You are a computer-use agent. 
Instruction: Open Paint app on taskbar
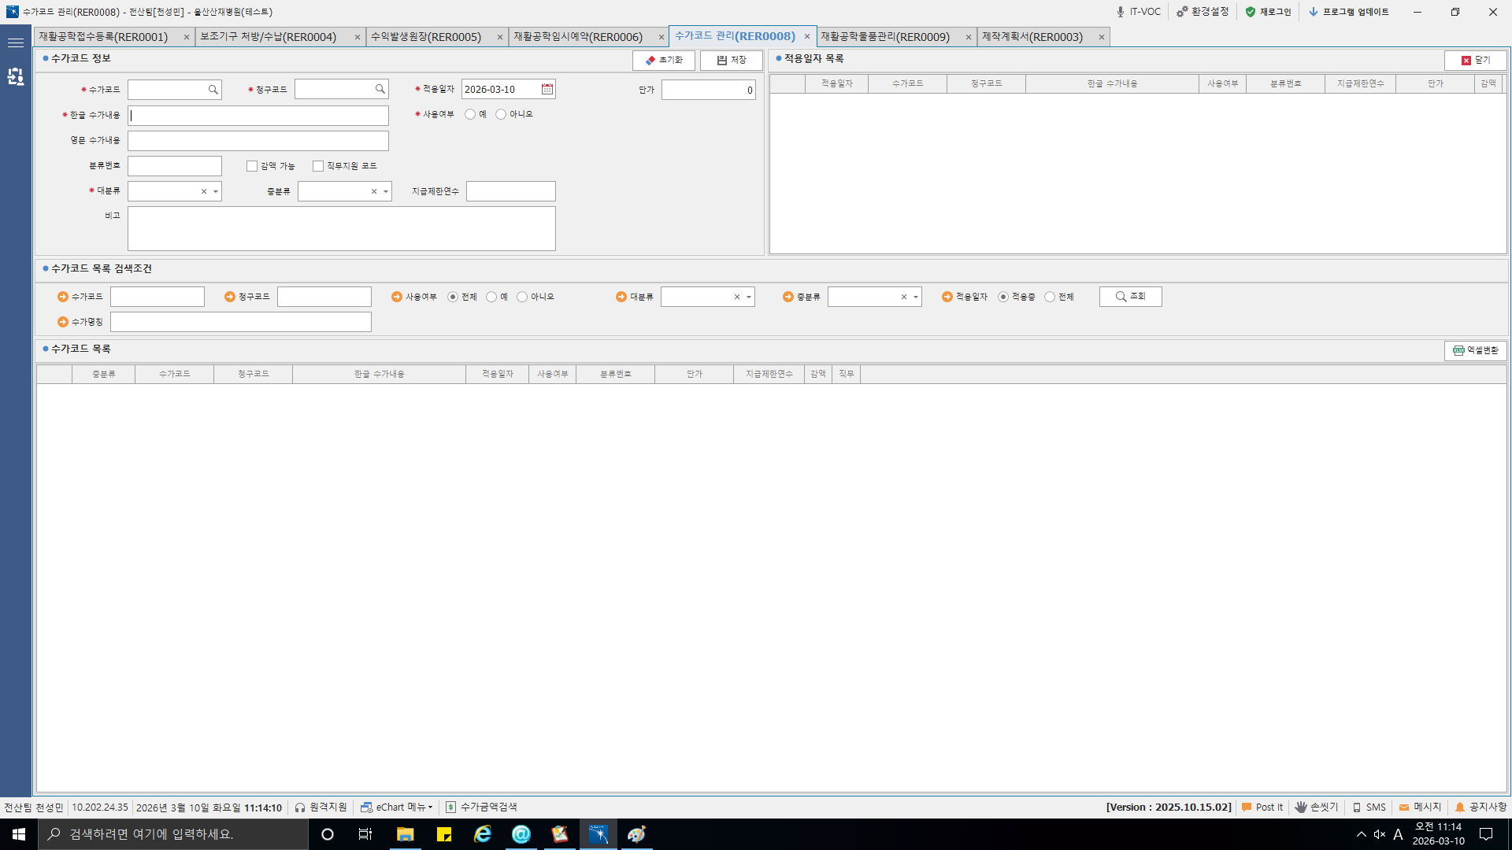[636, 834]
